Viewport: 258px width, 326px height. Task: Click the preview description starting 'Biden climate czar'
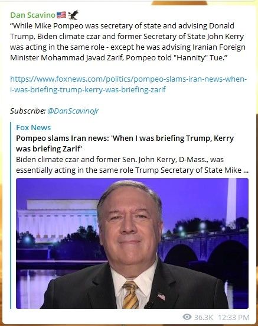[x=132, y=165]
